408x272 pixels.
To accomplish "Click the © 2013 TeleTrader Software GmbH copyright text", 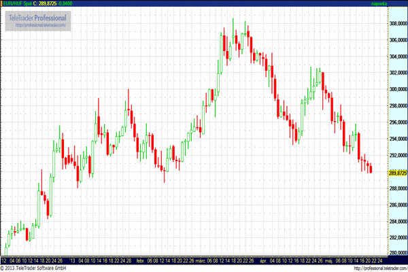I will tap(34, 268).
